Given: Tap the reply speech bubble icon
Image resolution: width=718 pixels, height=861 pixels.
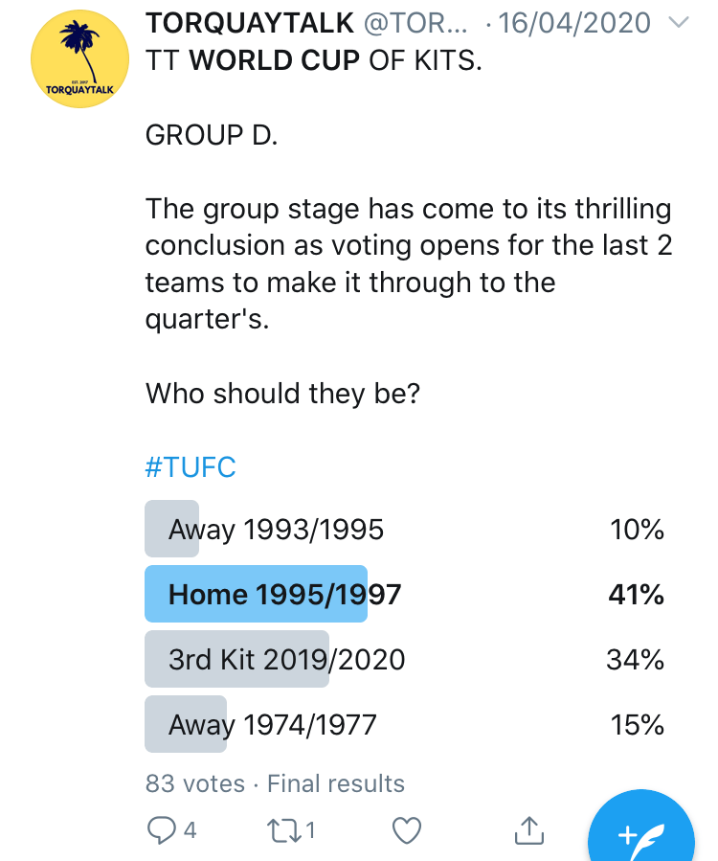Looking at the screenshot, I should [162, 829].
